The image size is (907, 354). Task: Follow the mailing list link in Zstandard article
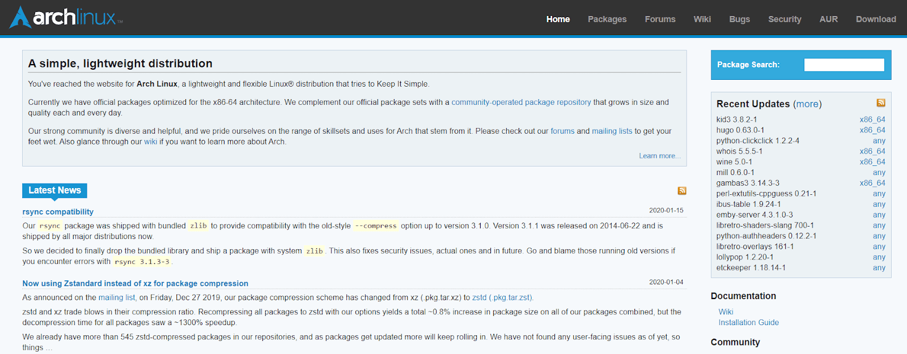[x=117, y=298]
